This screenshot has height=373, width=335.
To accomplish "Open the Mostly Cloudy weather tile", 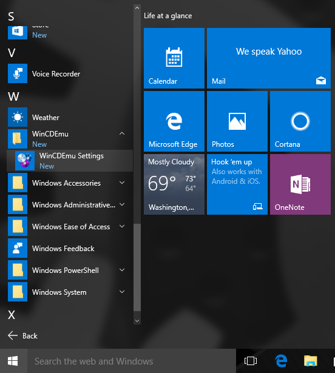I will click(x=174, y=184).
